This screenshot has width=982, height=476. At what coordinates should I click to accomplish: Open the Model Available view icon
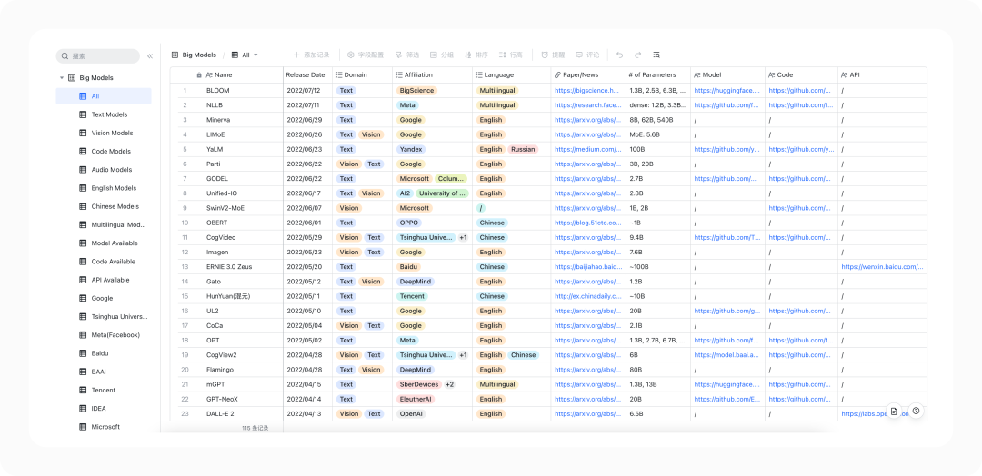(83, 243)
